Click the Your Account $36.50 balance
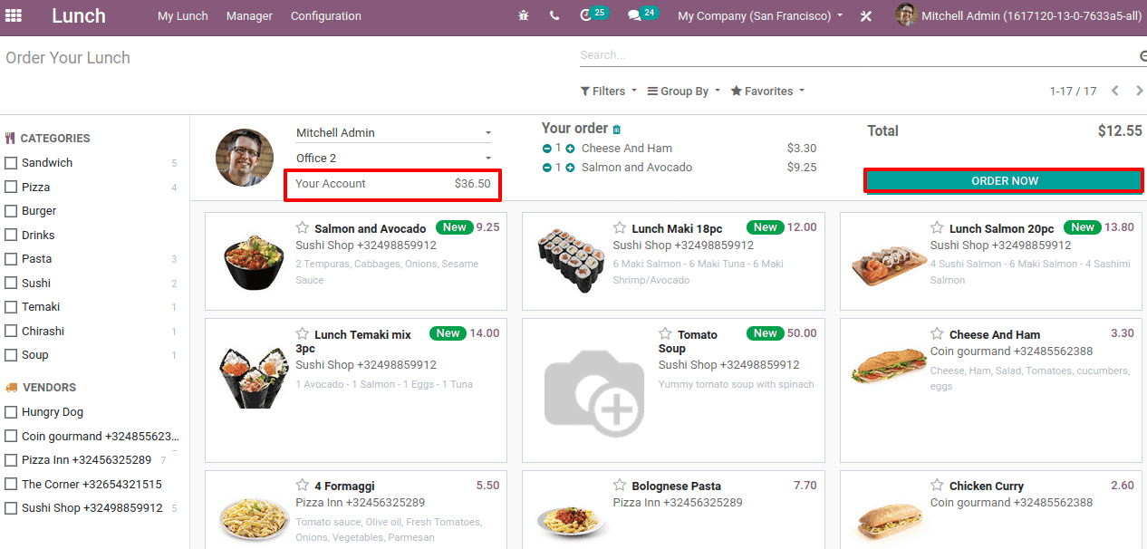The height and width of the screenshot is (549, 1147). 392,184
